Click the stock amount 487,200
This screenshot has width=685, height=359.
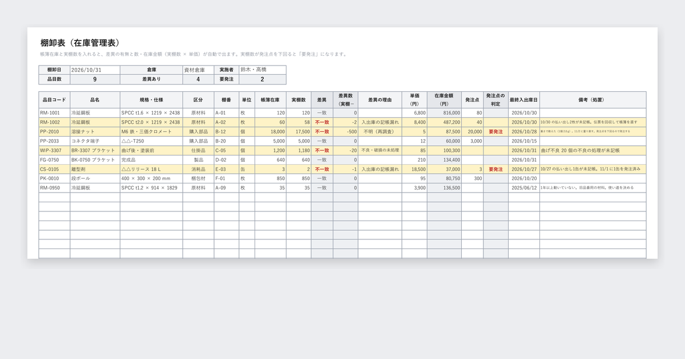point(444,123)
